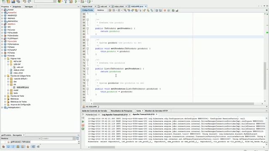Expand the Acessar project node
The height and width of the screenshot is (151, 269).
coord(2,10)
